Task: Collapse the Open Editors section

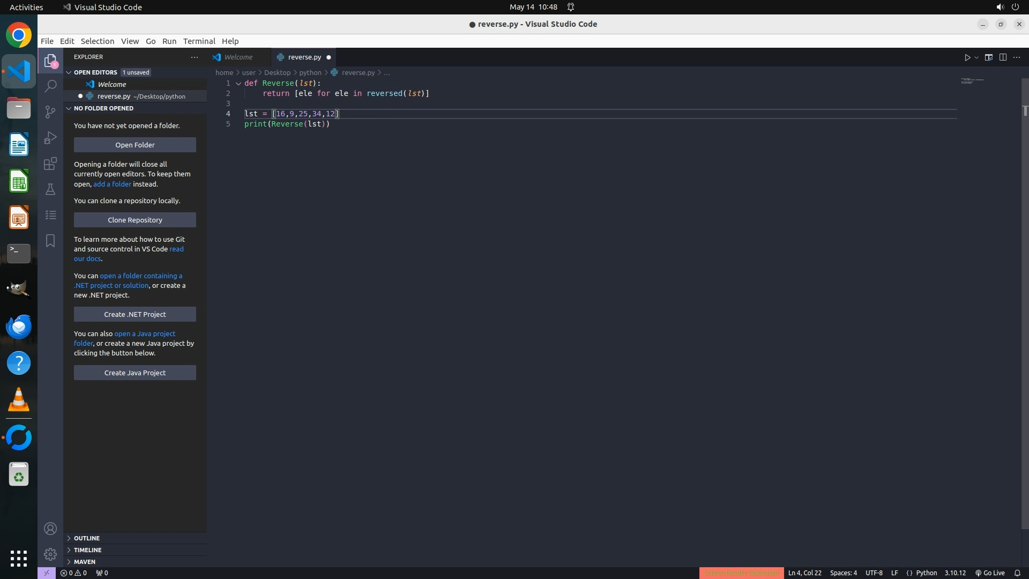Action: (69, 72)
